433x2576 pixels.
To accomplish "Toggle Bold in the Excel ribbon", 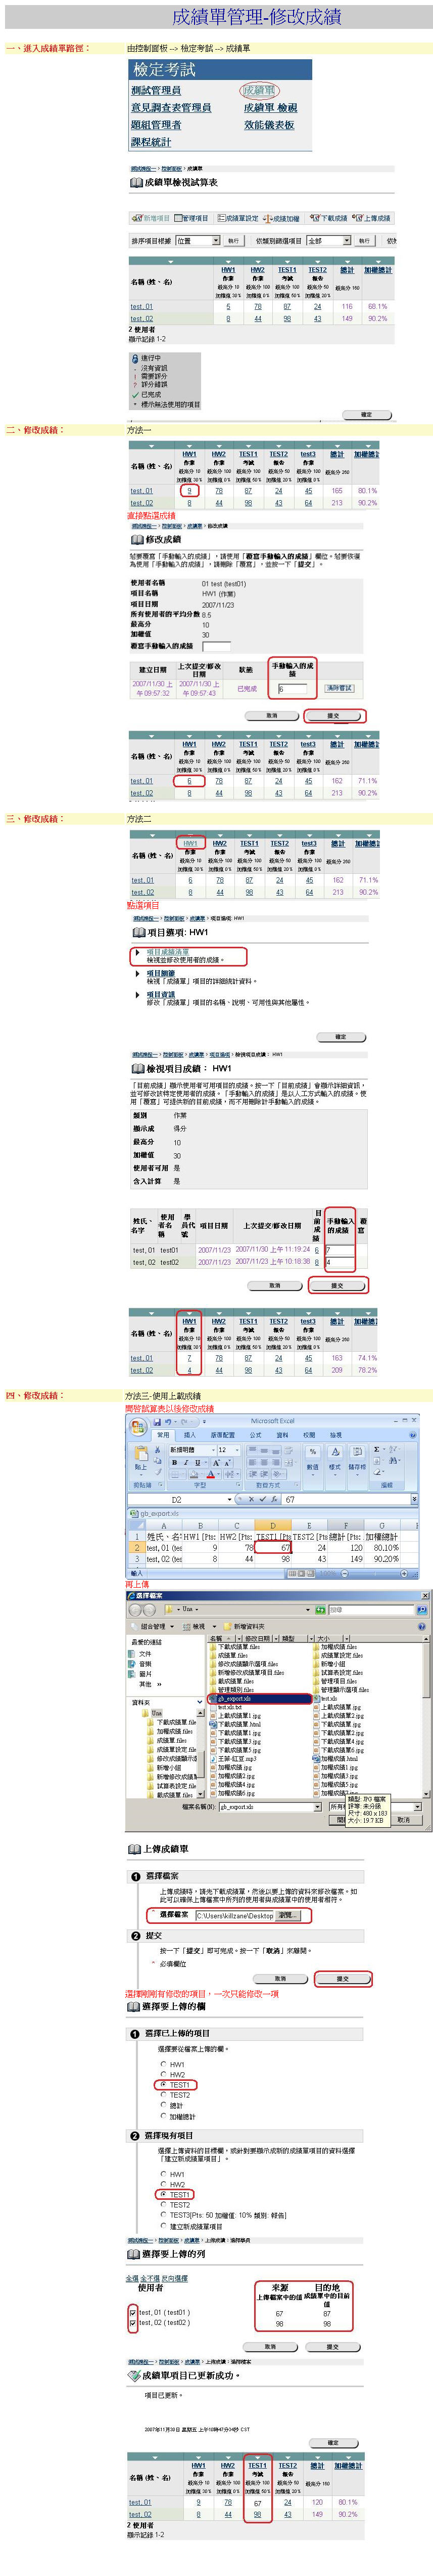I will [x=175, y=1462].
